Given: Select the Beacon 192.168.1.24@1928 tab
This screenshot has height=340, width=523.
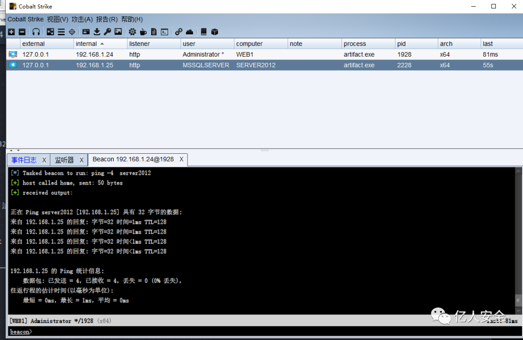Looking at the screenshot, I should click(x=133, y=159).
